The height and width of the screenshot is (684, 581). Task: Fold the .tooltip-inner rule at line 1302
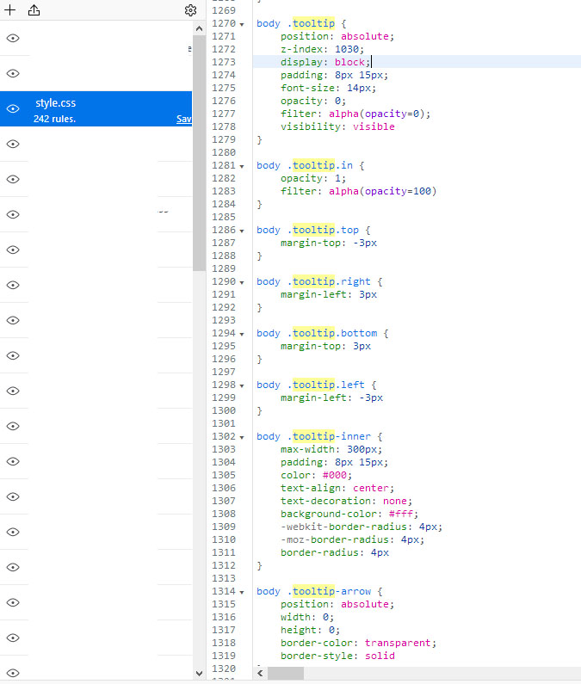click(x=242, y=437)
